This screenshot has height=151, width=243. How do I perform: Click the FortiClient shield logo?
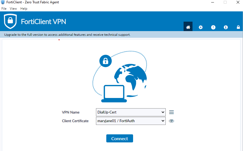[x=10, y=21]
